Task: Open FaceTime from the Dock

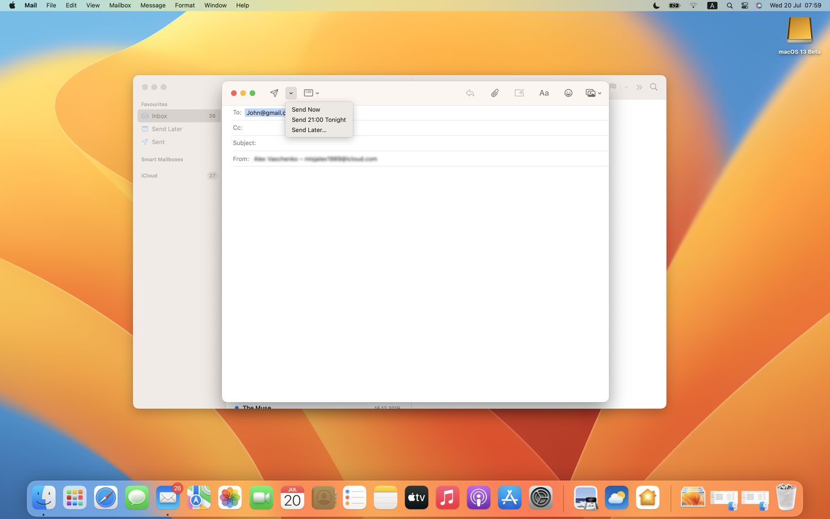Action: (x=261, y=497)
